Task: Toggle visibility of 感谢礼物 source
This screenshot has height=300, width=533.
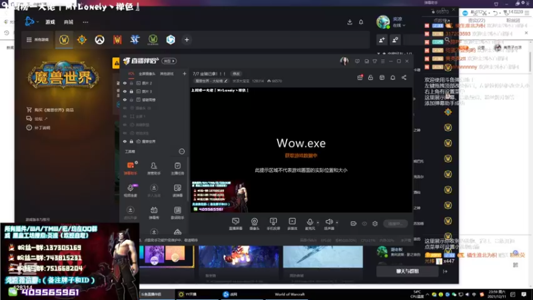Action: [x=125, y=99]
